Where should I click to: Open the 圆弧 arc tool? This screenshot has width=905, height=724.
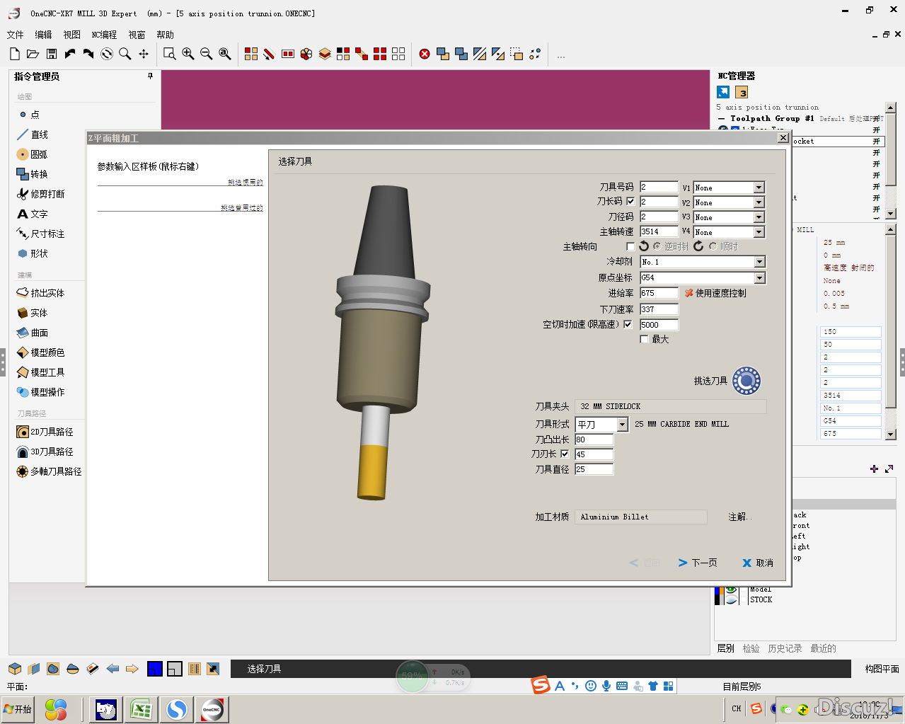32,154
